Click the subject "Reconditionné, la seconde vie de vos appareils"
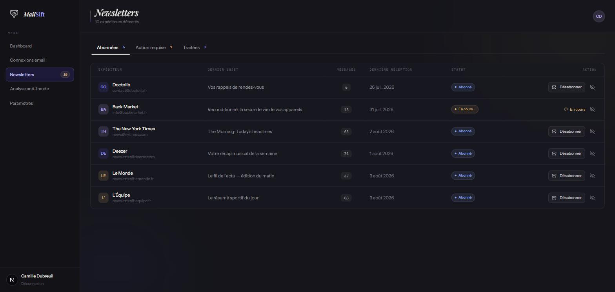This screenshot has height=292, width=615. (255, 109)
